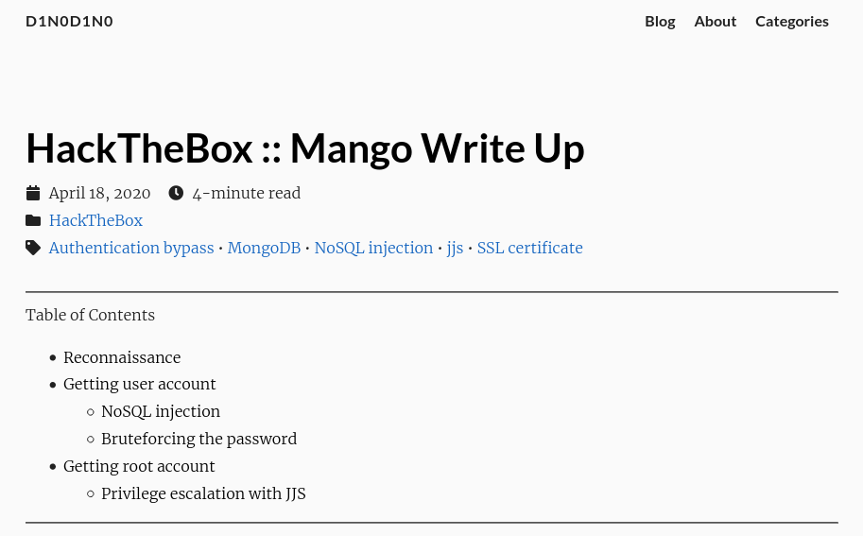Click the folder icon next to HackTheBox category
The image size is (863, 536).
[x=33, y=220]
